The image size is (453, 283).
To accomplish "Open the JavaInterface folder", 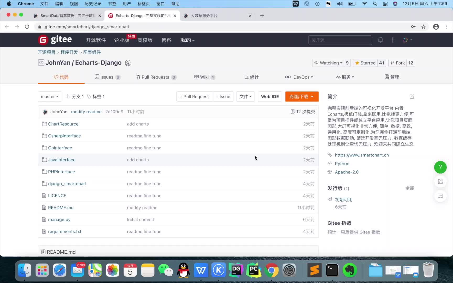I will click(x=62, y=160).
